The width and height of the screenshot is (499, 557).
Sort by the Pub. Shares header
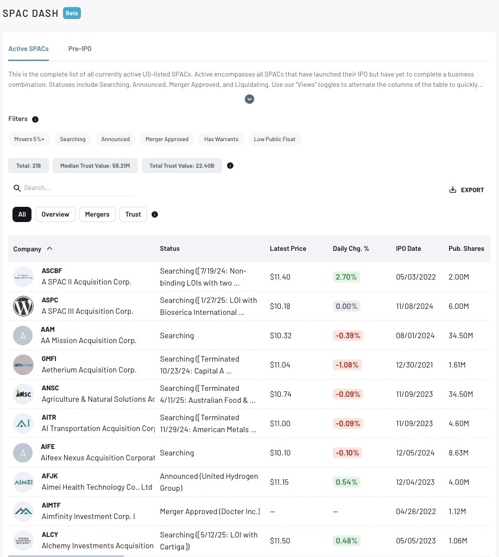[x=466, y=249]
